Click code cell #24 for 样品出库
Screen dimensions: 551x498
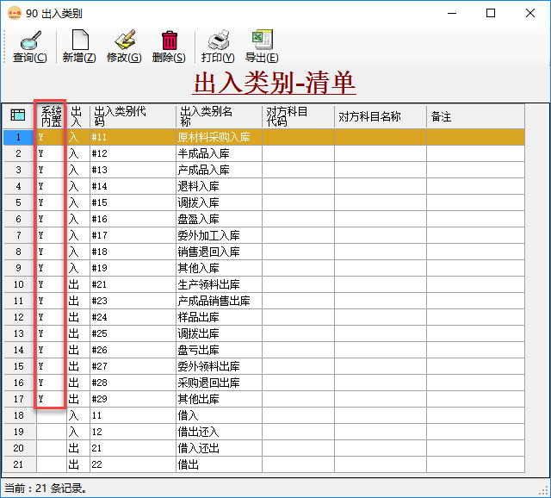pyautogui.click(x=132, y=317)
